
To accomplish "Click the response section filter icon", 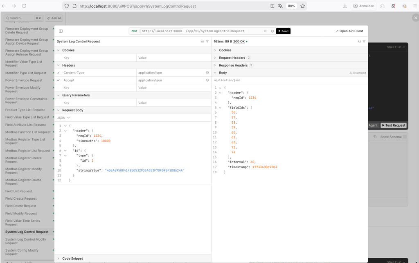I will [364, 41].
